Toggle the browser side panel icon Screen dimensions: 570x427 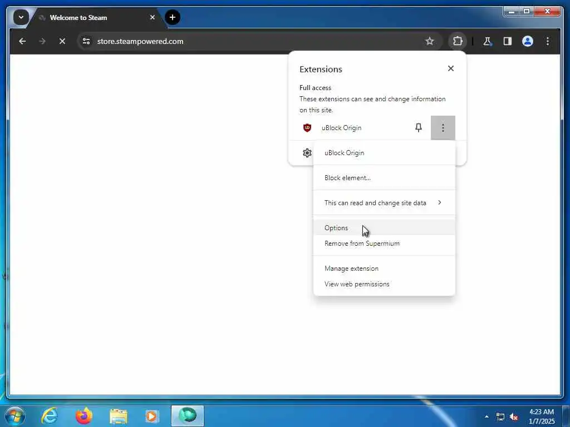click(508, 41)
